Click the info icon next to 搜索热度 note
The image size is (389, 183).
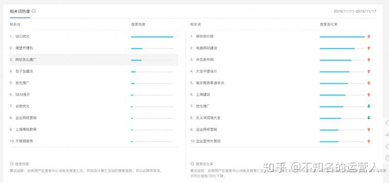[x=11, y=164]
